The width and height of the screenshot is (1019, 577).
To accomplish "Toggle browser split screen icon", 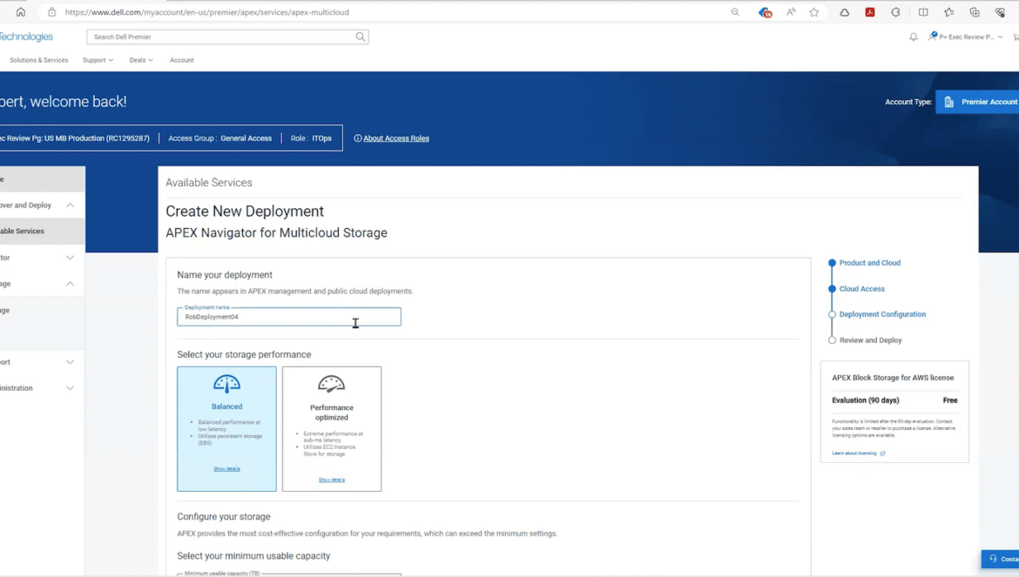I will pyautogui.click(x=923, y=11).
